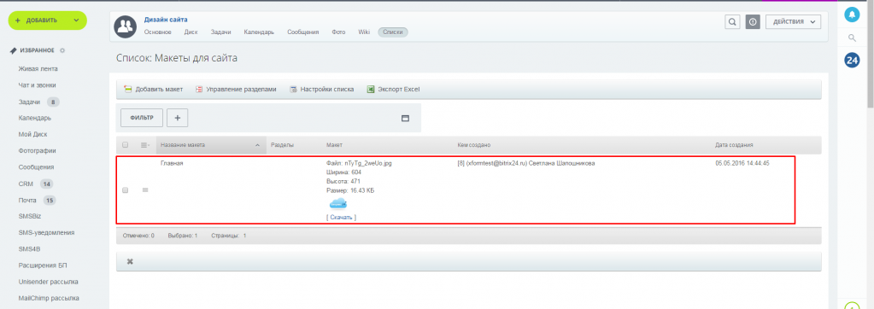Click the date 05.05.2016 14:44:45 cell

pyautogui.click(x=742, y=163)
